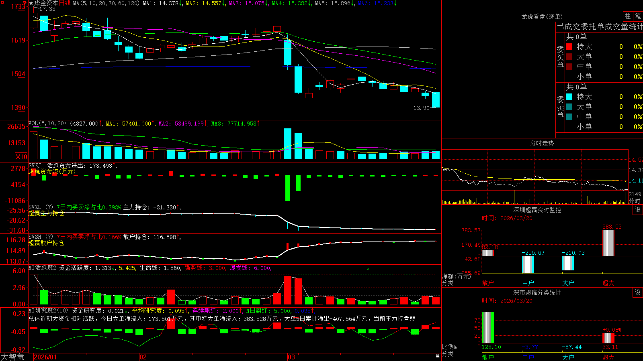
Task: Click the AI活跃度2 indicator label
Action: (43, 268)
